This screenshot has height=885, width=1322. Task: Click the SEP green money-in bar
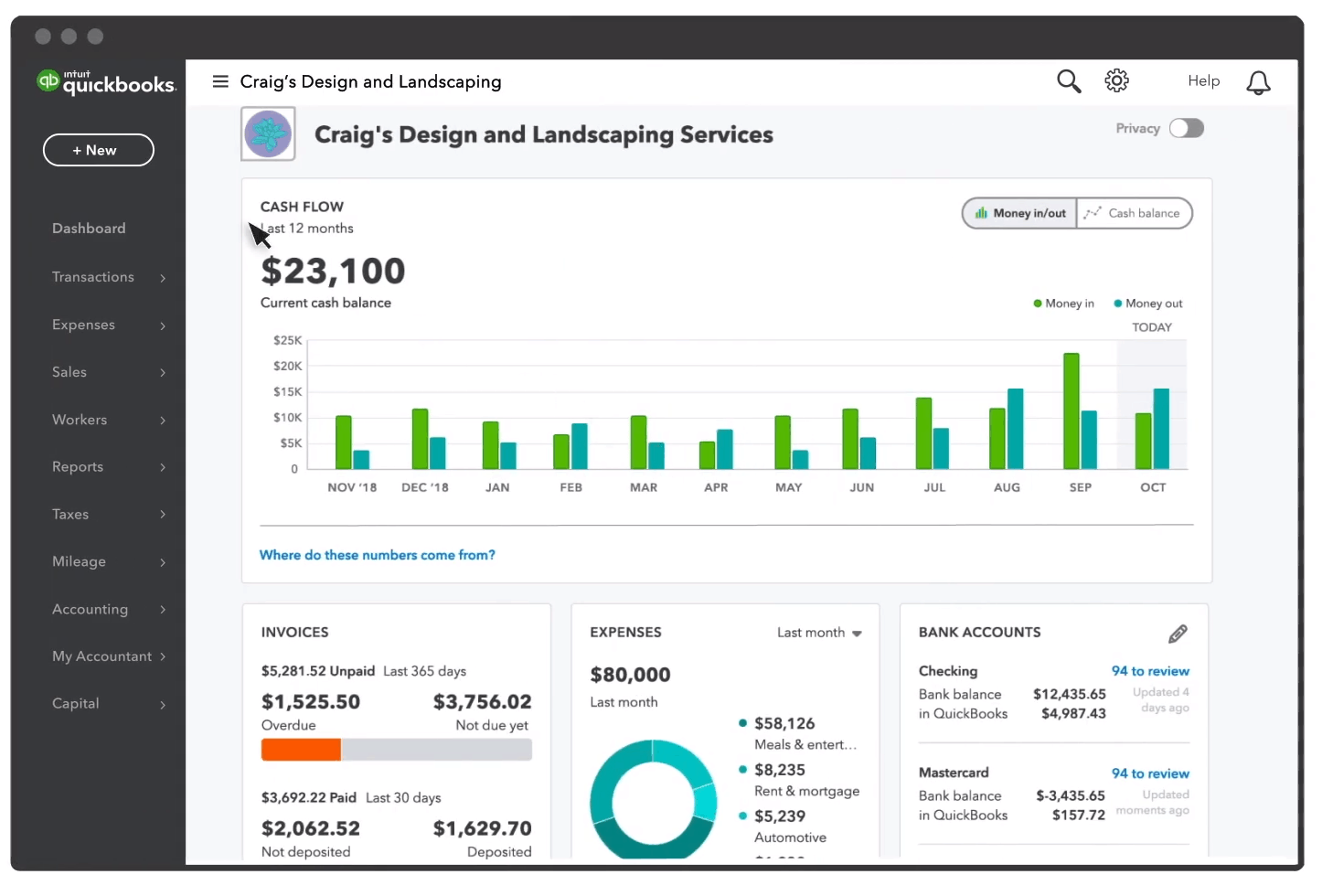click(x=1071, y=411)
